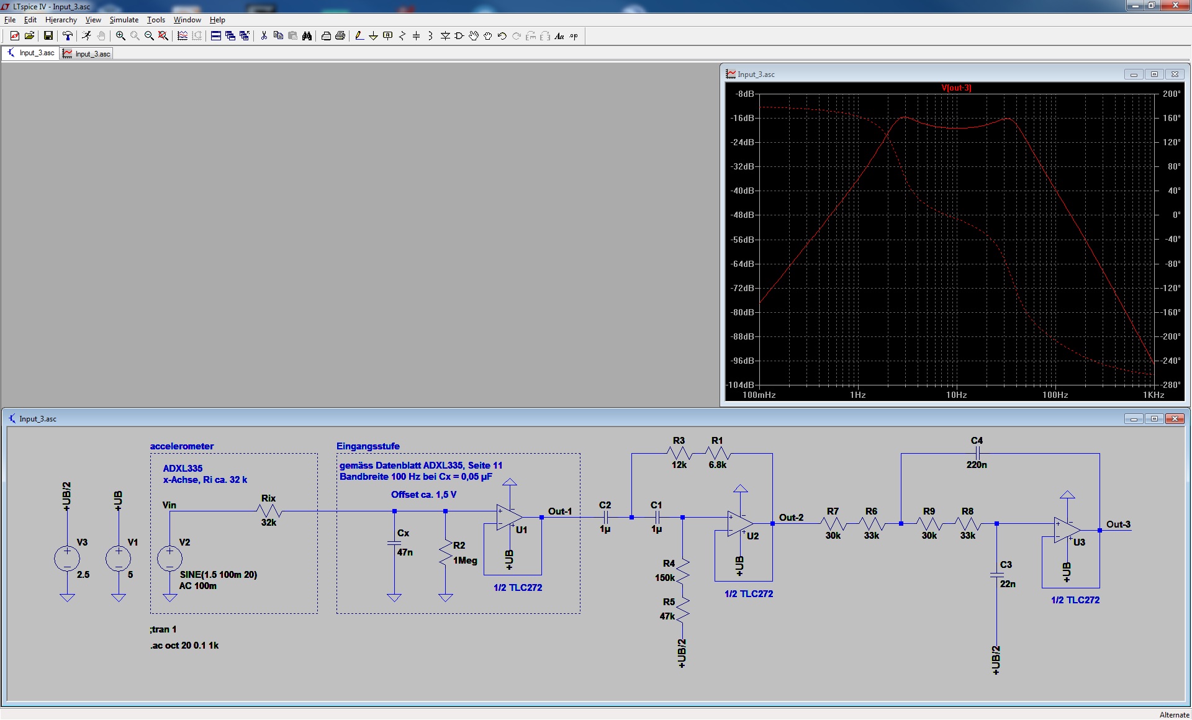1192x720 pixels.
Task: Select the Diode placement tool
Action: (x=445, y=36)
